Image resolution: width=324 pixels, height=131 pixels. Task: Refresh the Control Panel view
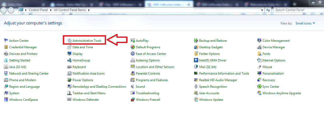pyautogui.click(x=268, y=10)
